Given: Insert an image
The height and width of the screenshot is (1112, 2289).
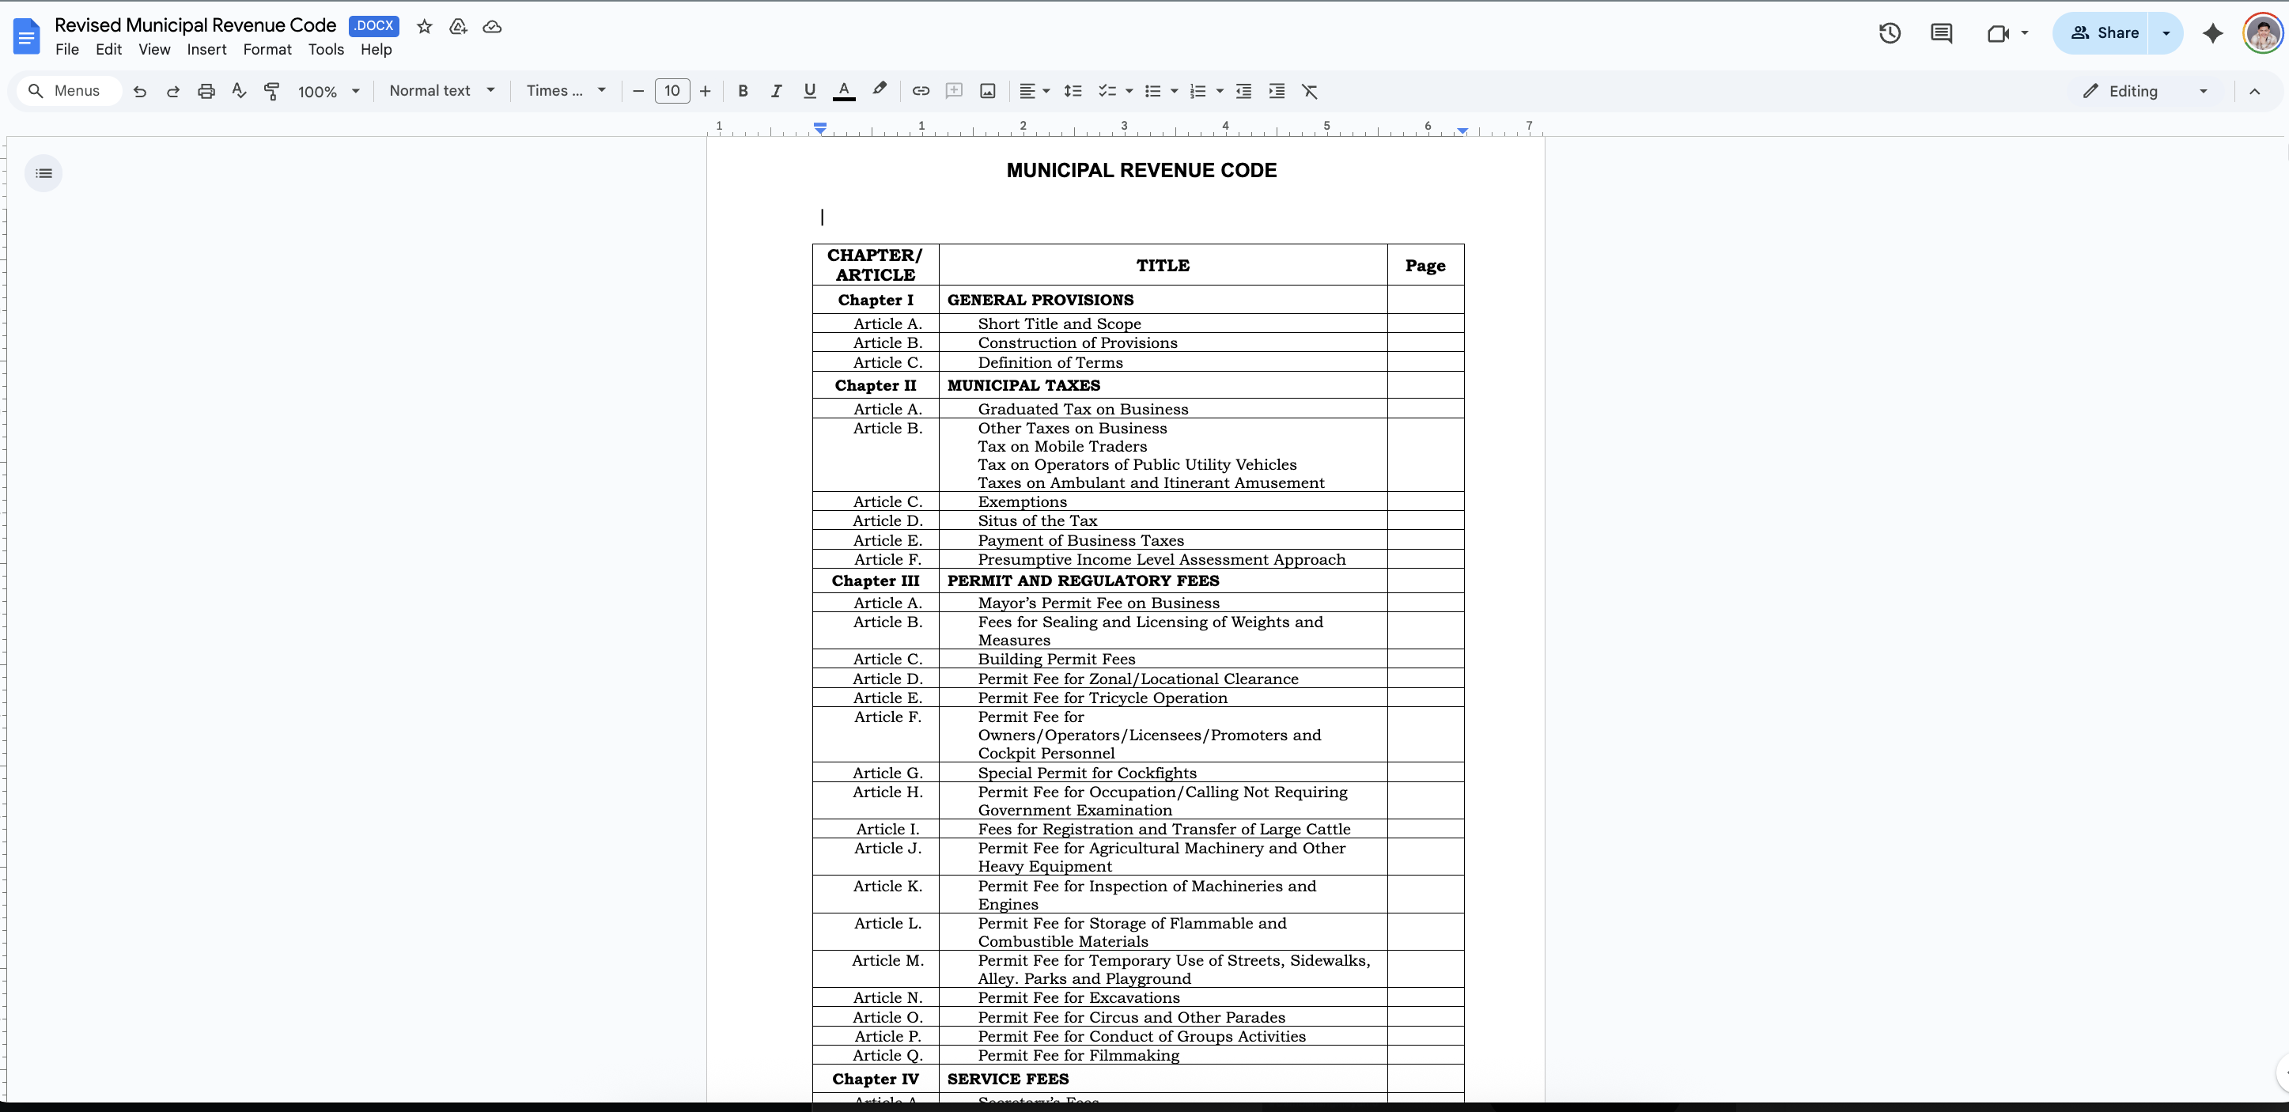Looking at the screenshot, I should click(987, 91).
